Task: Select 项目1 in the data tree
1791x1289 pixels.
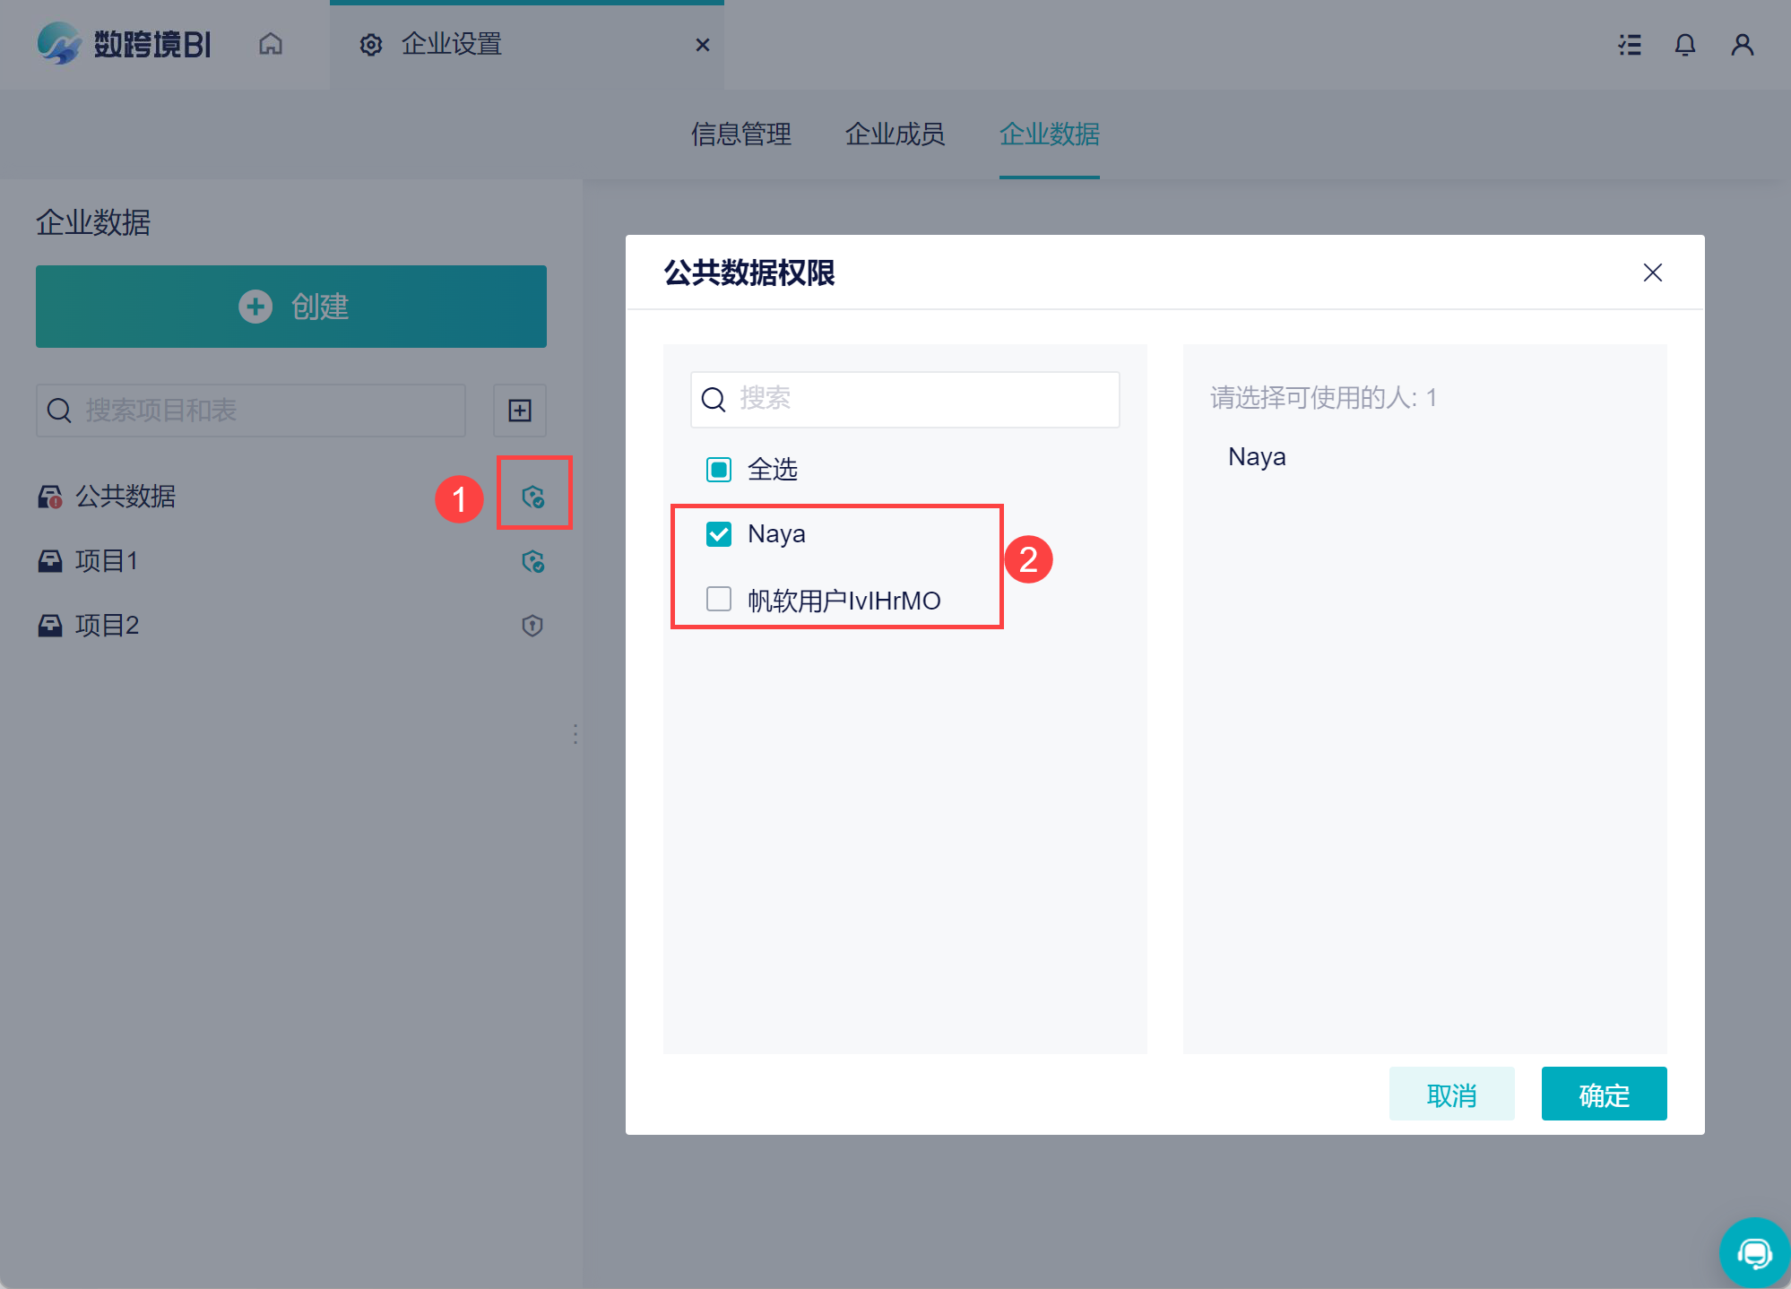Action: coord(108,561)
